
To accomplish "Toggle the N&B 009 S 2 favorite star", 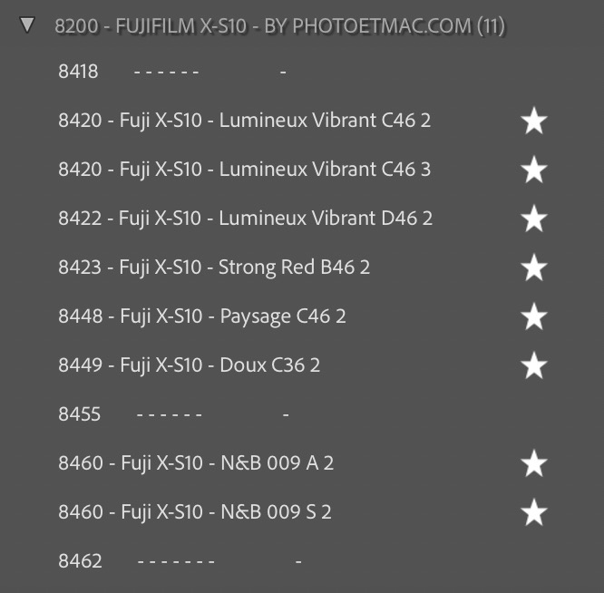I will point(534,512).
